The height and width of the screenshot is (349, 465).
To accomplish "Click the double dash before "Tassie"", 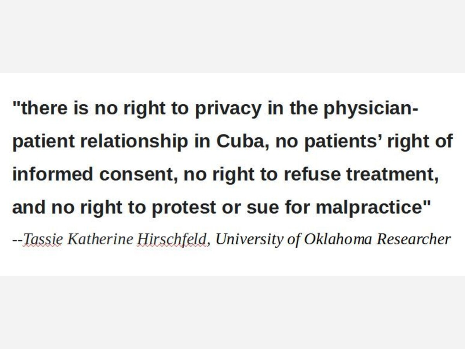I will [x=17, y=239].
